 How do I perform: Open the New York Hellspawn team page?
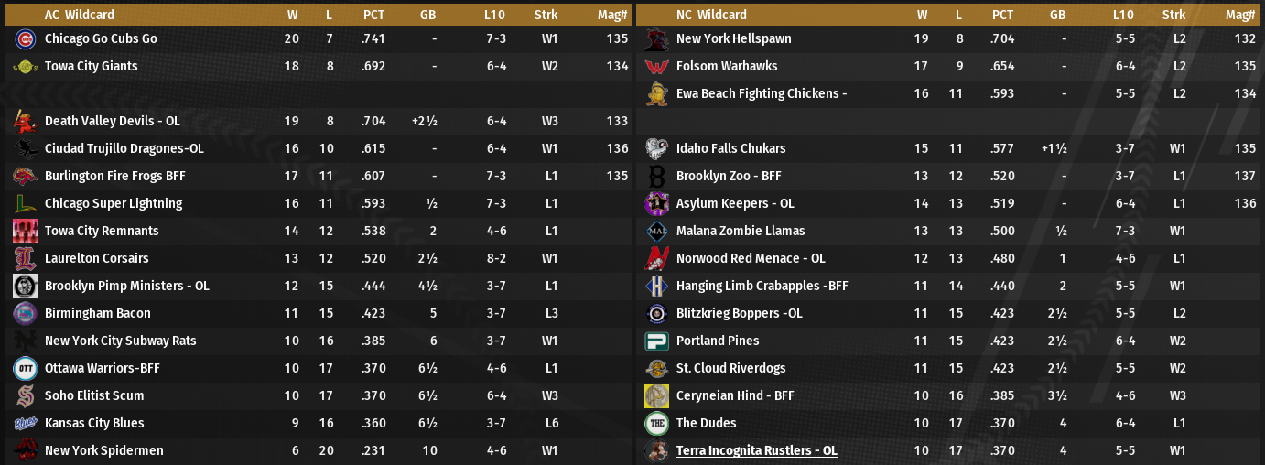tap(733, 38)
